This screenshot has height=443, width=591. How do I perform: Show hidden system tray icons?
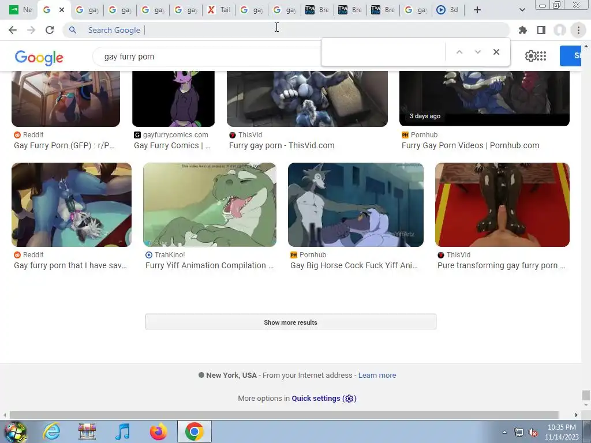point(504,432)
